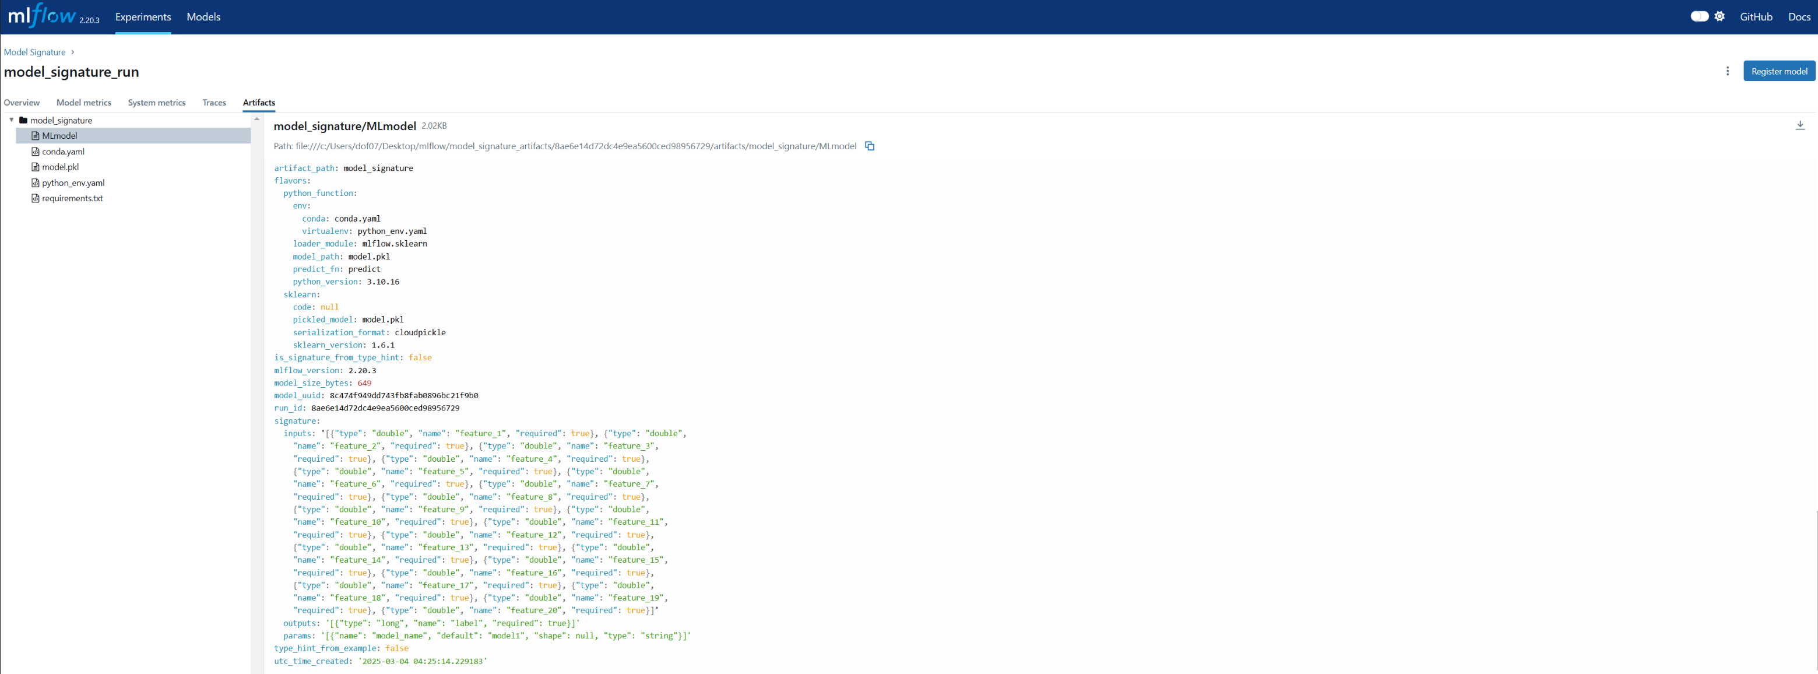This screenshot has width=1818, height=674.
Task: Switch to the Overview tab
Action: click(x=22, y=103)
